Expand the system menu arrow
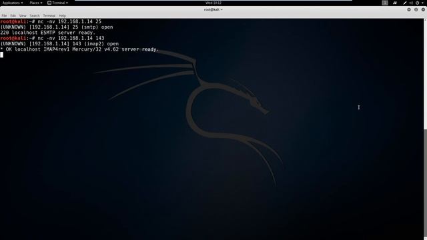The image size is (427, 240). [x=422, y=3]
